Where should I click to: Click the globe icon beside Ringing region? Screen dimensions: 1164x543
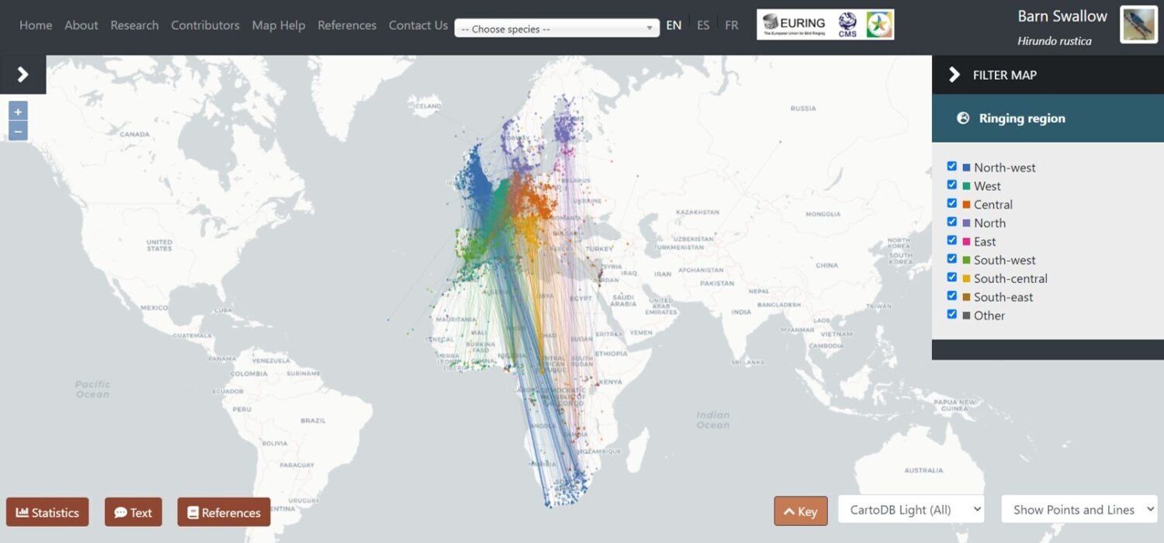coord(963,119)
